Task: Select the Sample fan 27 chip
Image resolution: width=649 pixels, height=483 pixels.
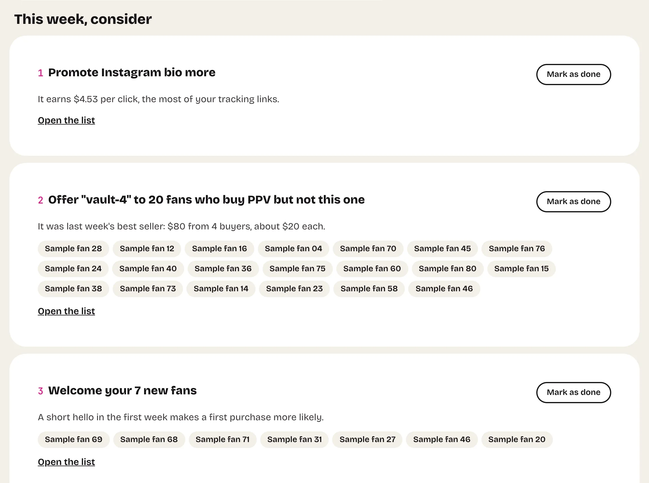Action: click(x=368, y=439)
